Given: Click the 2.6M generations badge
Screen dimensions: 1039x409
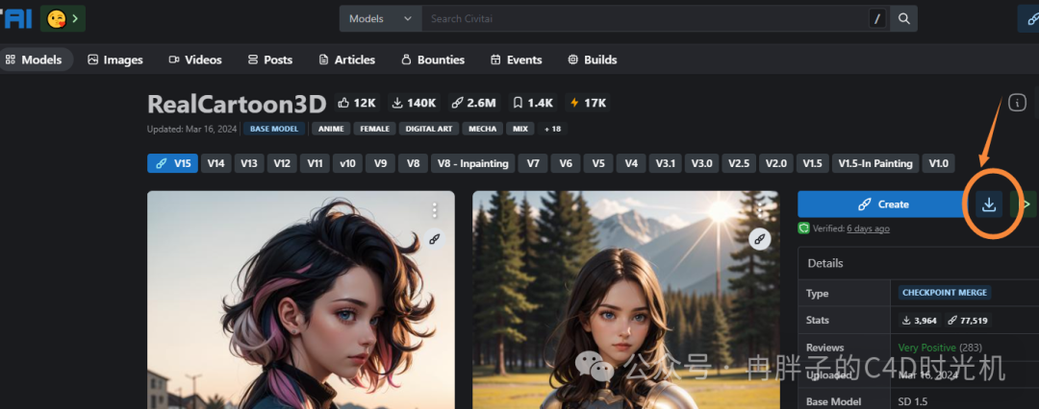Looking at the screenshot, I should tap(473, 103).
